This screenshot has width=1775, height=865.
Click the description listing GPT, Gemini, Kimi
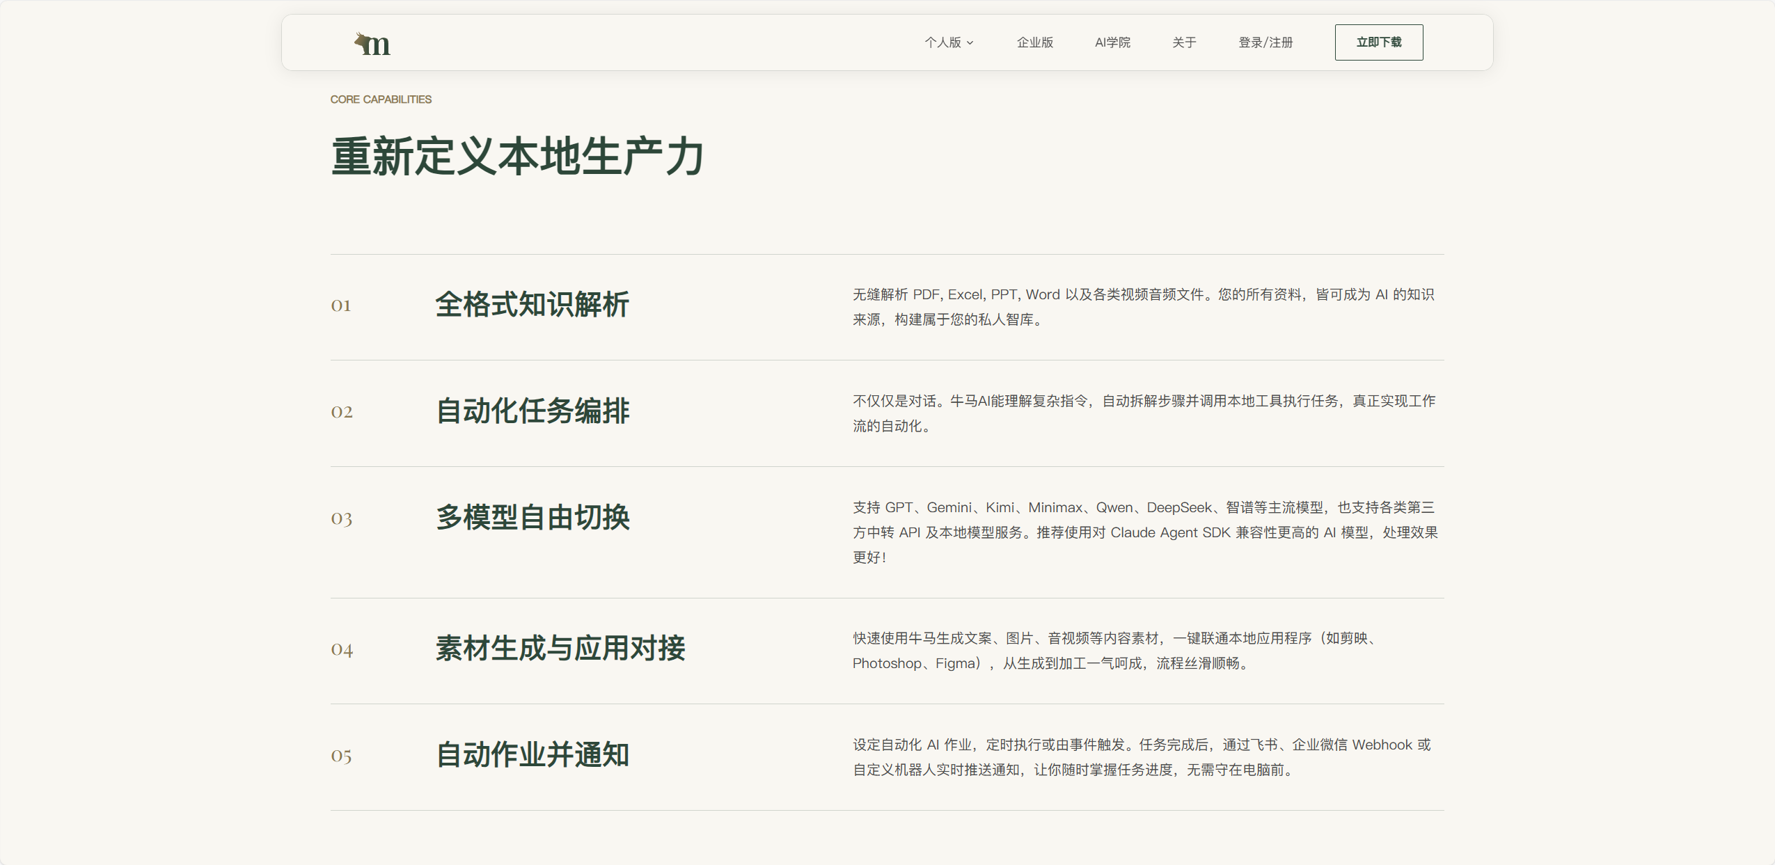tap(1145, 532)
